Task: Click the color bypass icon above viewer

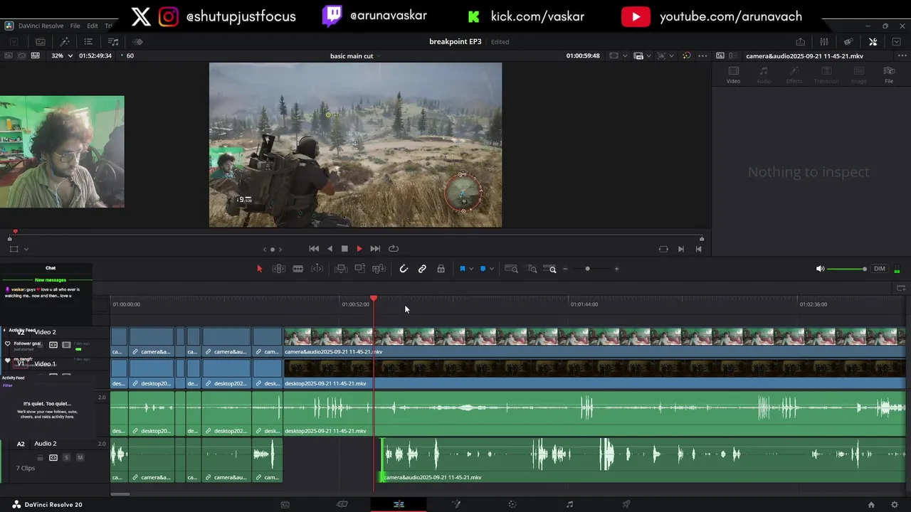Action: coord(686,55)
